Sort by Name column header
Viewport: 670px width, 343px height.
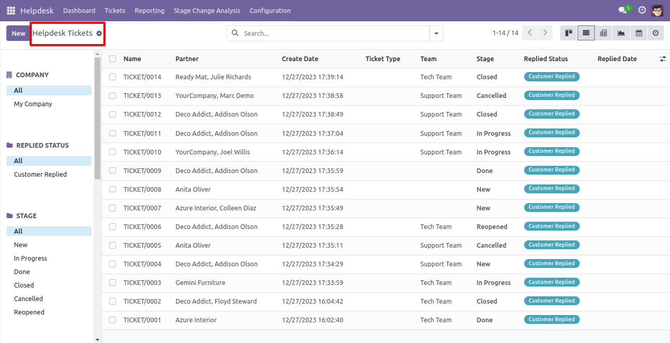[132, 59]
